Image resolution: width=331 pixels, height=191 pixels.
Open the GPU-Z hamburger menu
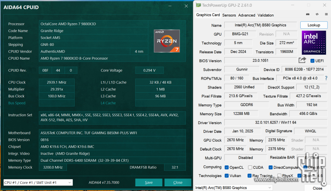pos(326,14)
